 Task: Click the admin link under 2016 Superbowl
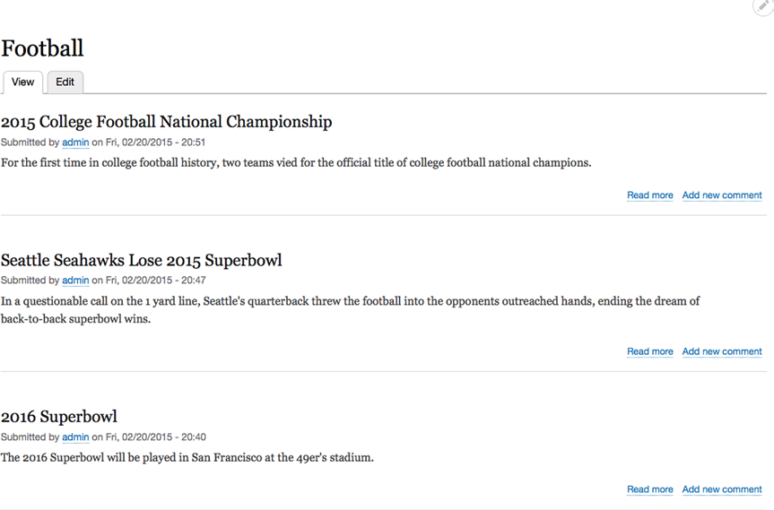(75, 437)
